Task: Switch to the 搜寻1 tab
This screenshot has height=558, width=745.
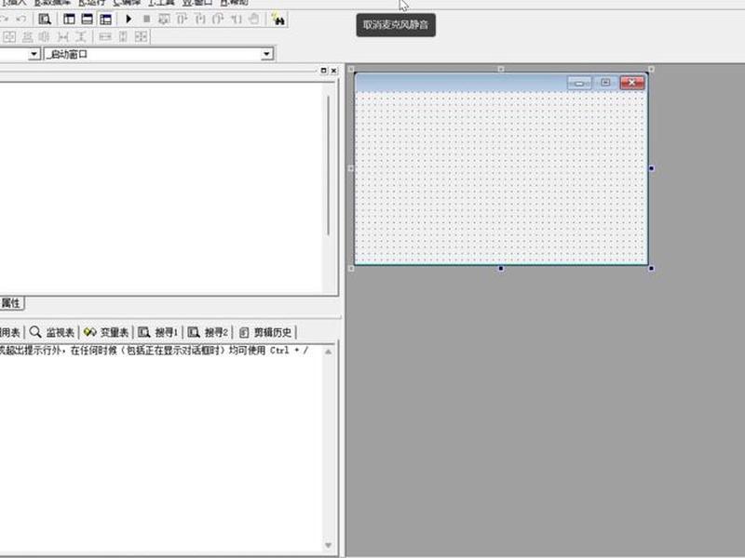Action: (158, 332)
